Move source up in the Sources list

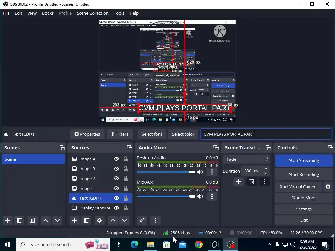113,220
